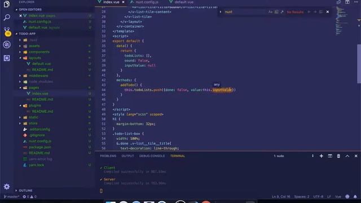Expand the store folder
This screenshot has width=361, height=203.
tap(33, 123)
